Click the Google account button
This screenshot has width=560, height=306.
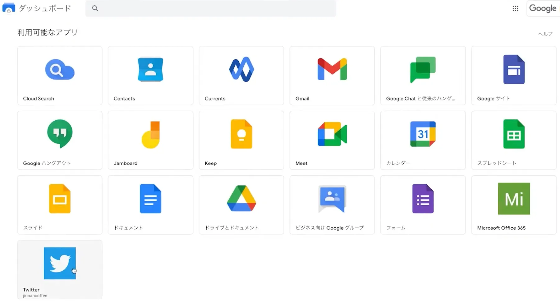(x=543, y=8)
